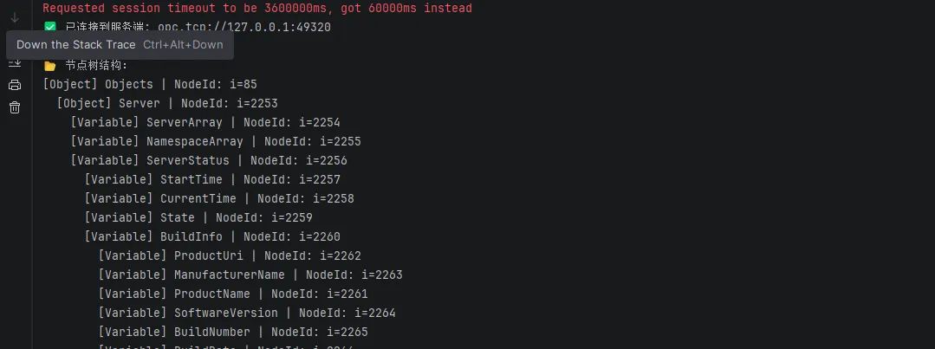
Task: Open the opc.tcp://127.0.0.1:49320 link
Action: [244, 28]
